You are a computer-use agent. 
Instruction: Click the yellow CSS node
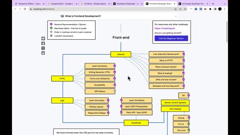click(62, 100)
